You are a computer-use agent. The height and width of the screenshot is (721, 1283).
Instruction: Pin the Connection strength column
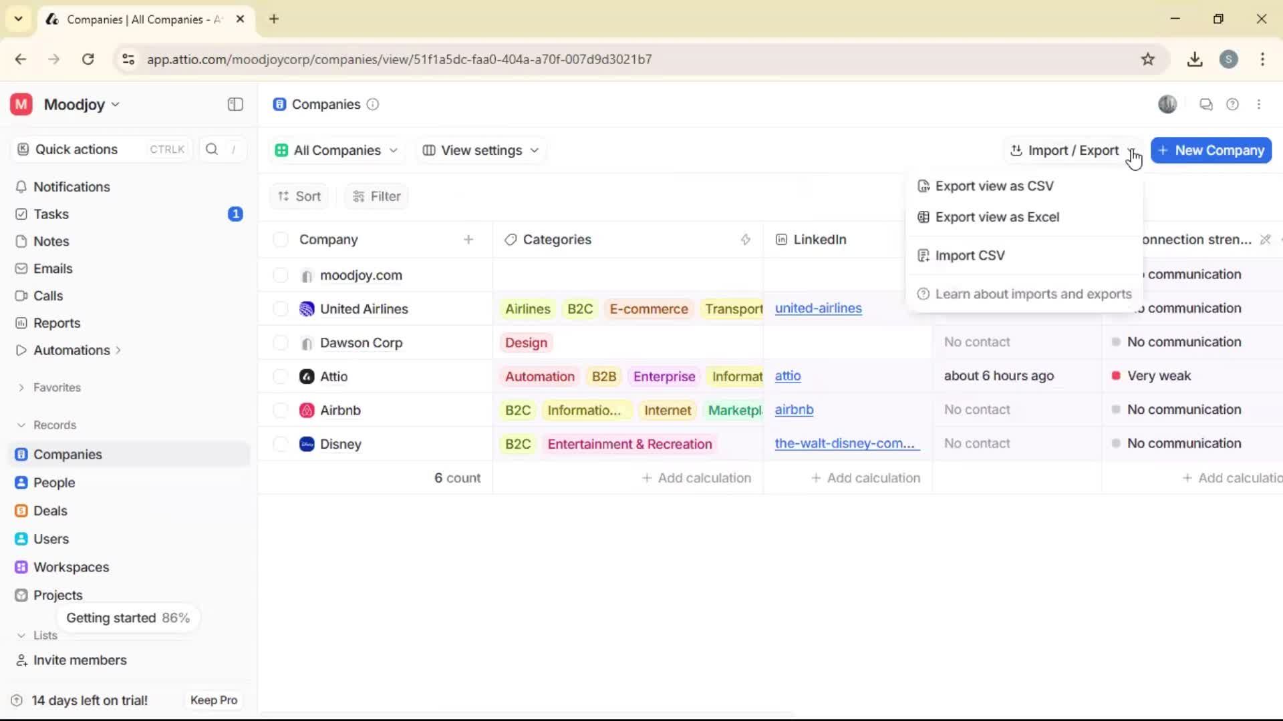point(1266,239)
